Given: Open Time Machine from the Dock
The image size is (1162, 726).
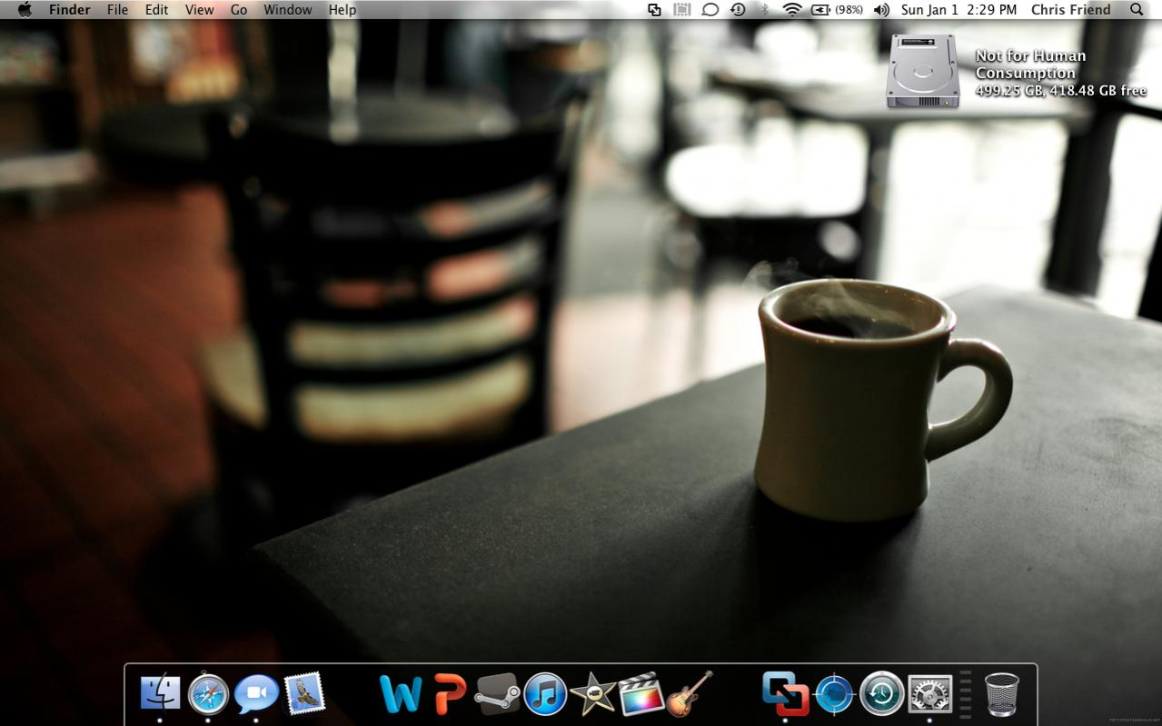Looking at the screenshot, I should pos(882,695).
